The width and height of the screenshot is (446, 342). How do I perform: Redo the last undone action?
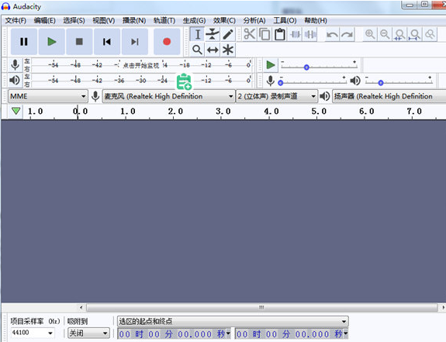(x=347, y=34)
